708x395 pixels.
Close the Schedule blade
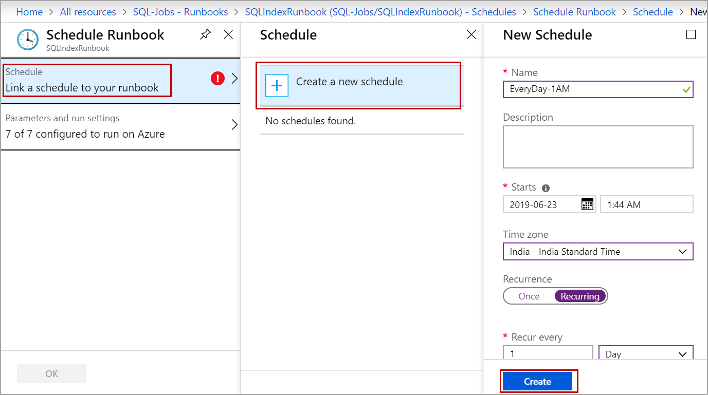[471, 34]
